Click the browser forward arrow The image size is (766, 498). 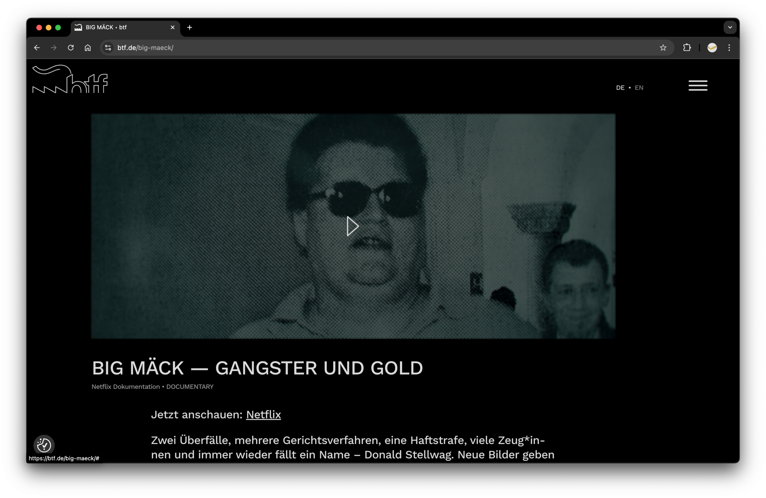coord(54,48)
